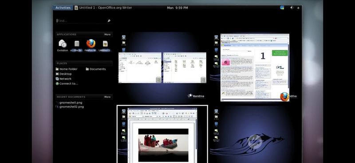Click the network status icon in top bar
The height and width of the screenshot is (163, 355).
pos(282,8)
